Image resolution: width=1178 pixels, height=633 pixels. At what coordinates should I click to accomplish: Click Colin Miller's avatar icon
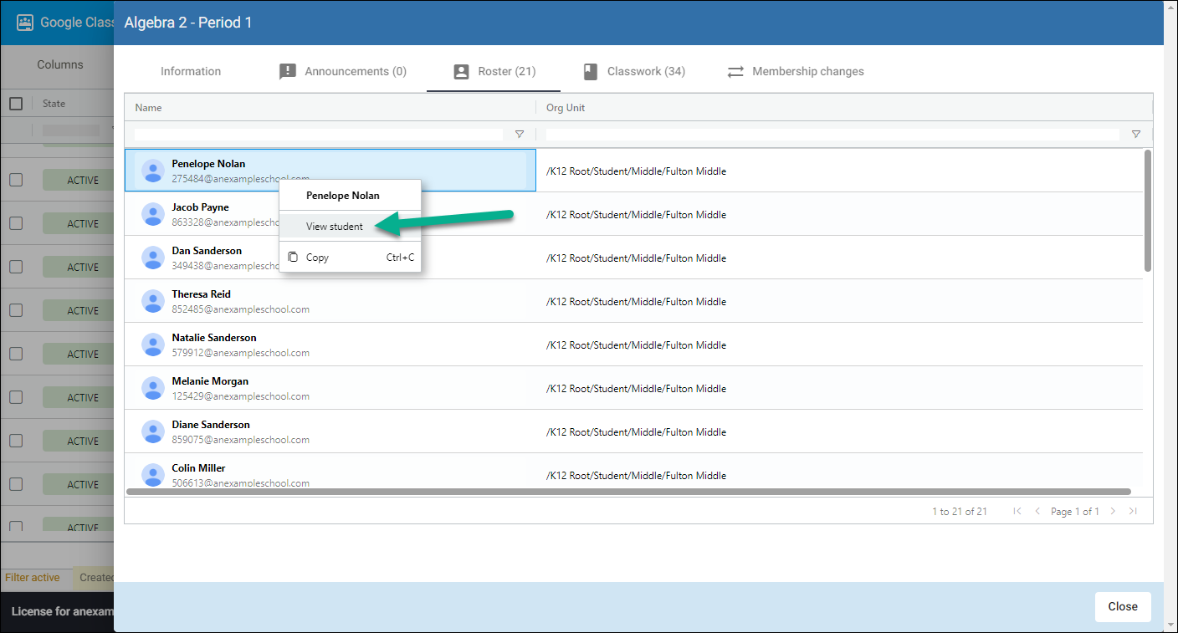click(x=152, y=475)
